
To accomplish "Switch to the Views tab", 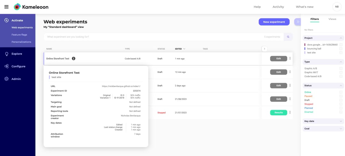I will 332,19.
